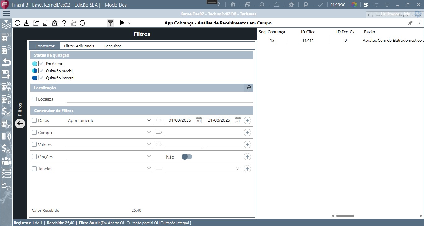Toggle the Não switch in Opções row
The width and height of the screenshot is (424, 226).
pos(187,157)
